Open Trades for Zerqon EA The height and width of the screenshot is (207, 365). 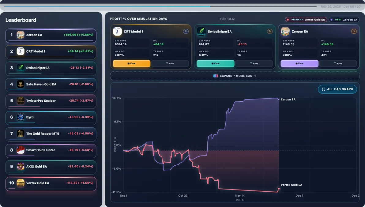(338, 64)
